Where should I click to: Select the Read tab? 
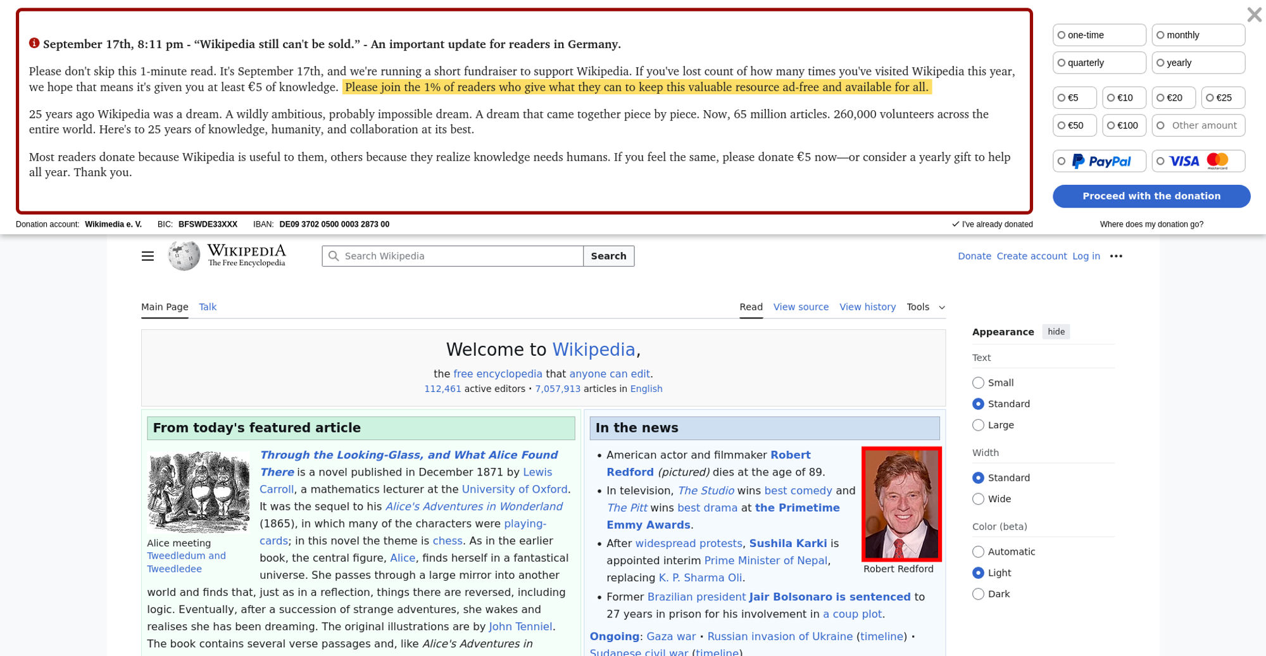pos(751,306)
